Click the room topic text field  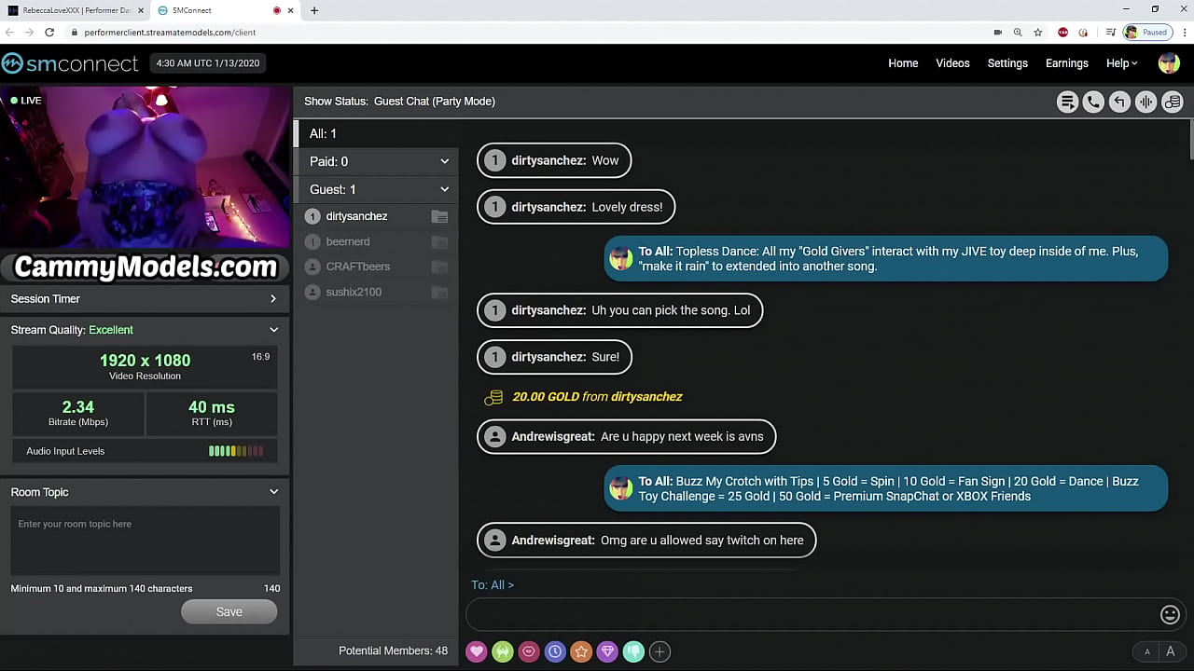pyautogui.click(x=145, y=541)
